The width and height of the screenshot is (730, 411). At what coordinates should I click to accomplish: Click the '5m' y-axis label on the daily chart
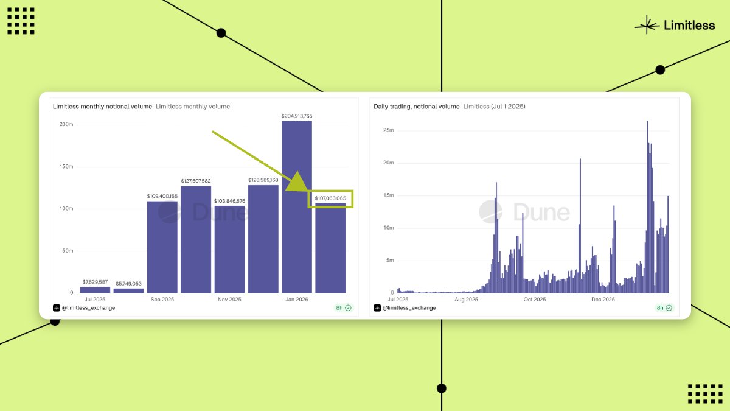390,260
